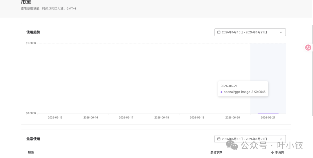Image resolution: width=313 pixels, height=158 pixels.
Task: Click the 2026-06-21 bar in the chart
Action: pyautogui.click(x=268, y=113)
